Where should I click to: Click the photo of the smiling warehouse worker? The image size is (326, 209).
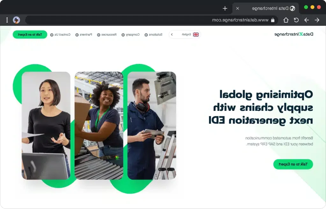pos(99,126)
